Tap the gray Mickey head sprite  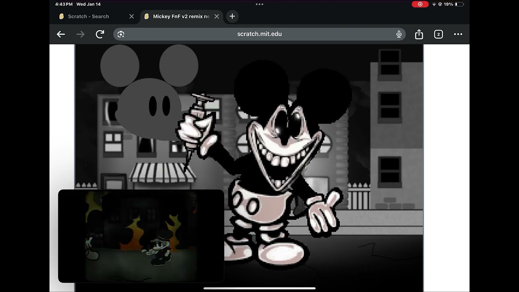click(x=149, y=92)
